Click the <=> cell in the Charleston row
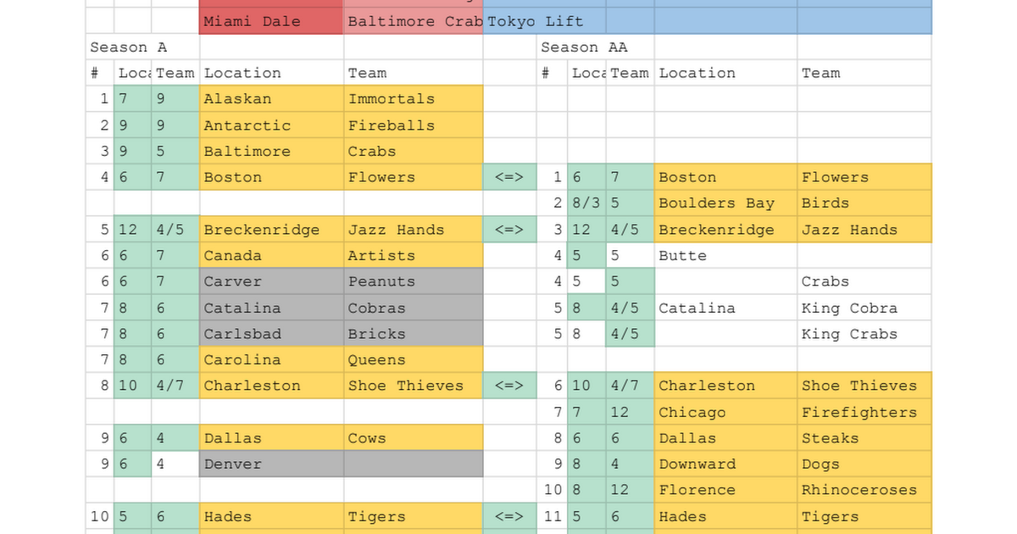Screen dimensions: 1017x534 pos(509,386)
